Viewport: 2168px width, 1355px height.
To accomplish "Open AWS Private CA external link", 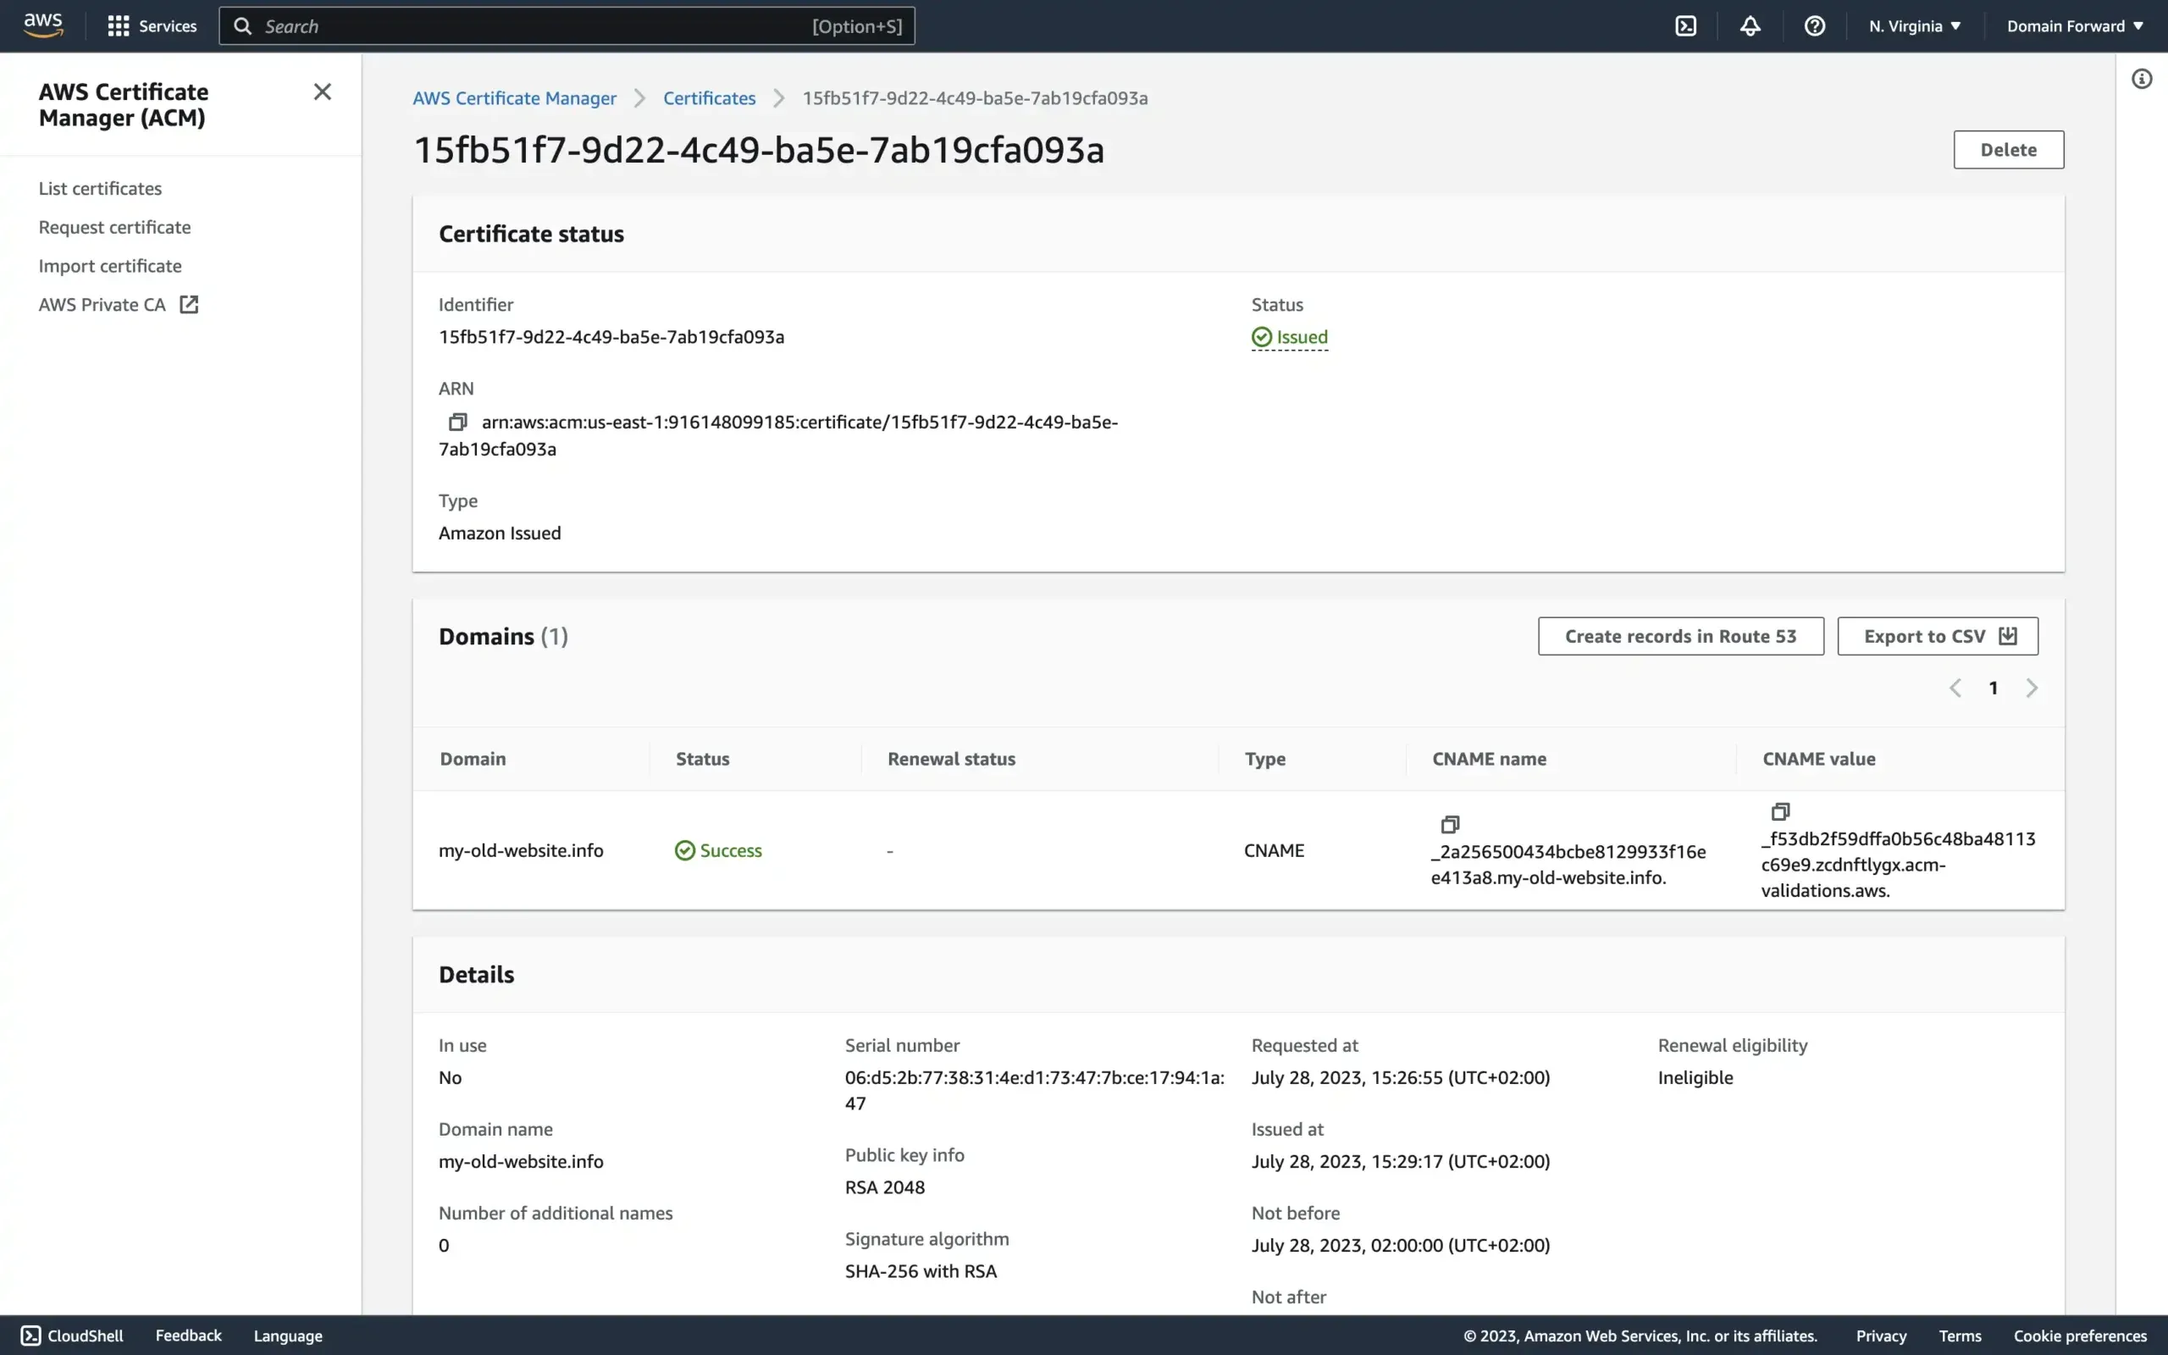I will click(x=190, y=305).
